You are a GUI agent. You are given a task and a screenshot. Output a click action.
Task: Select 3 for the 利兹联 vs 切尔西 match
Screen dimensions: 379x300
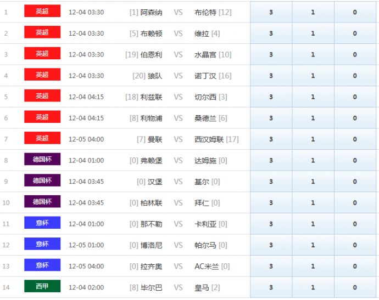pos(271,97)
